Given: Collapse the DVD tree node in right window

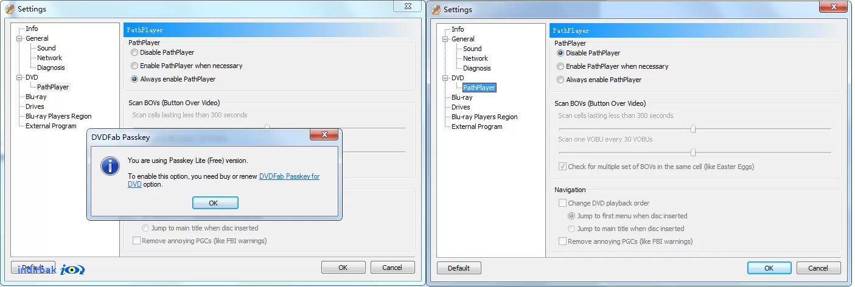Looking at the screenshot, I should point(445,78).
